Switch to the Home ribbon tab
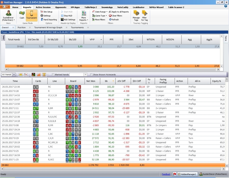Viewport: 229px width, 178px height. click(x=15, y=7)
